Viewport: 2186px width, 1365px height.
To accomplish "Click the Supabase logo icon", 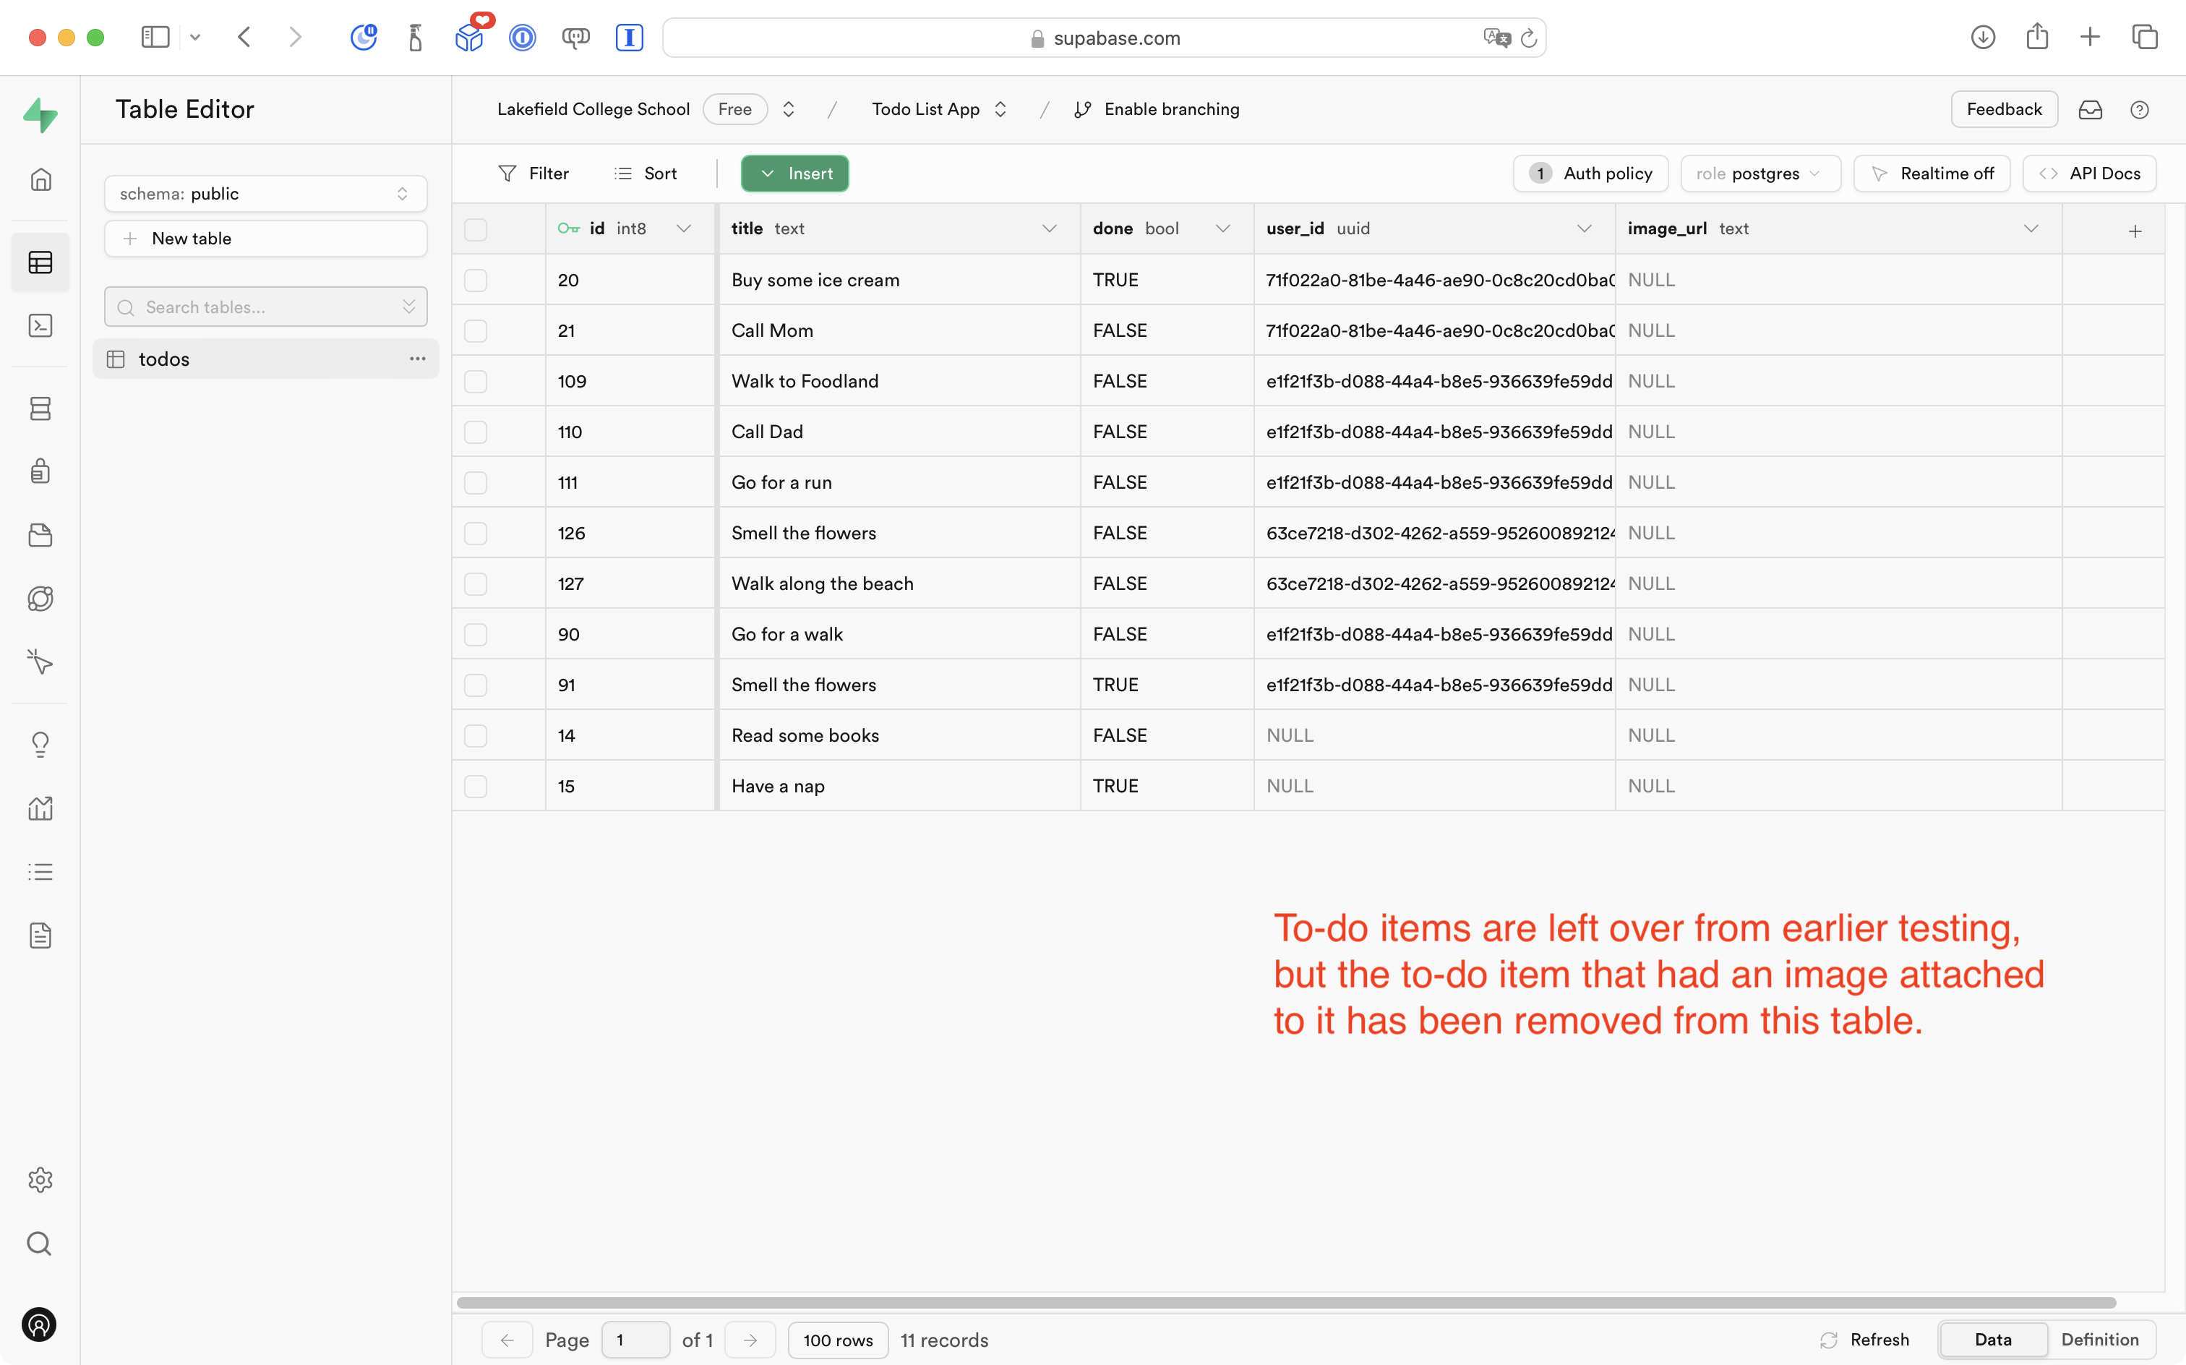I will coord(40,116).
